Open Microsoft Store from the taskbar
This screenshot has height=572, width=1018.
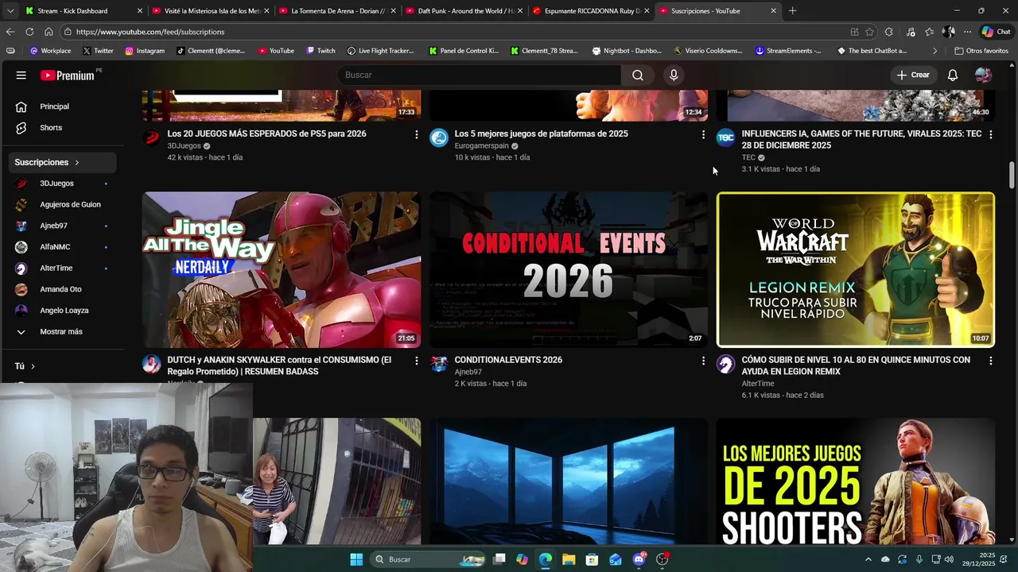[592, 559]
